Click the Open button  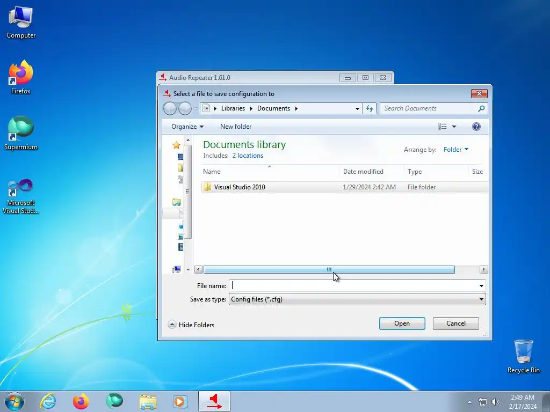402,323
